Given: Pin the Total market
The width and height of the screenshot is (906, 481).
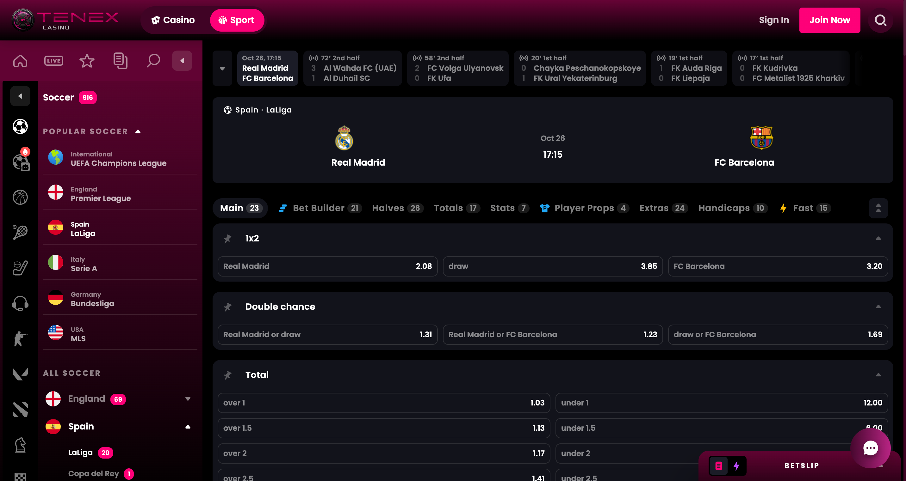Looking at the screenshot, I should pyautogui.click(x=228, y=375).
